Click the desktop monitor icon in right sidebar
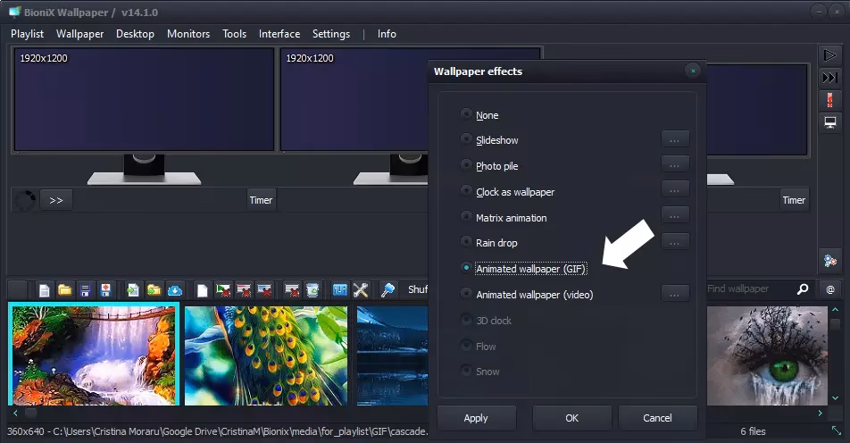Viewport: 850px width, 443px height. (830, 123)
